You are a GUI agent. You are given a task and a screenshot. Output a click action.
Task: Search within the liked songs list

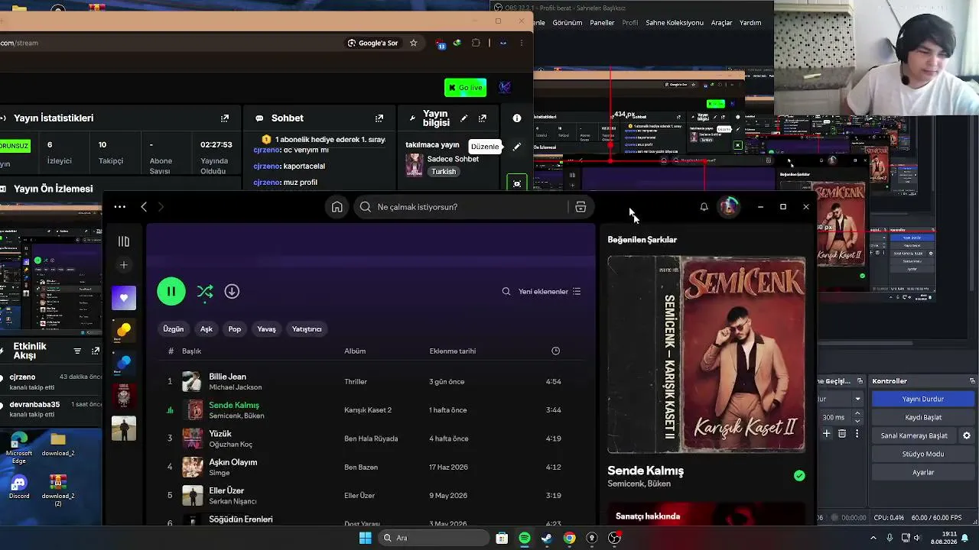tap(506, 291)
